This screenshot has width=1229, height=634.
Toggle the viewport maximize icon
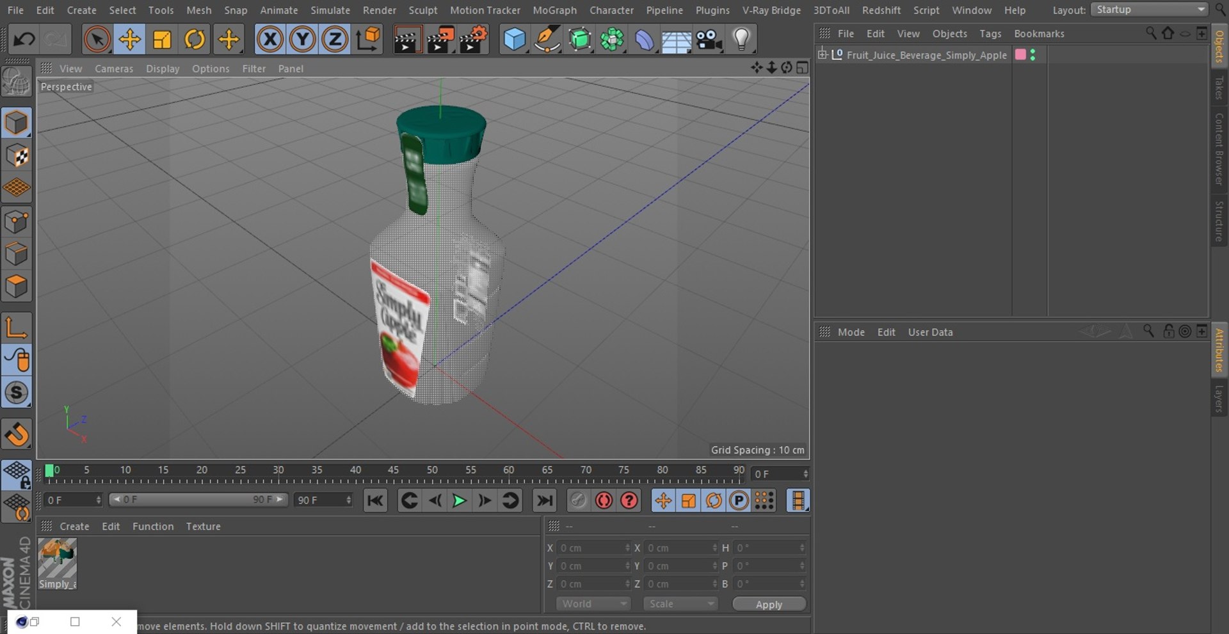click(802, 68)
